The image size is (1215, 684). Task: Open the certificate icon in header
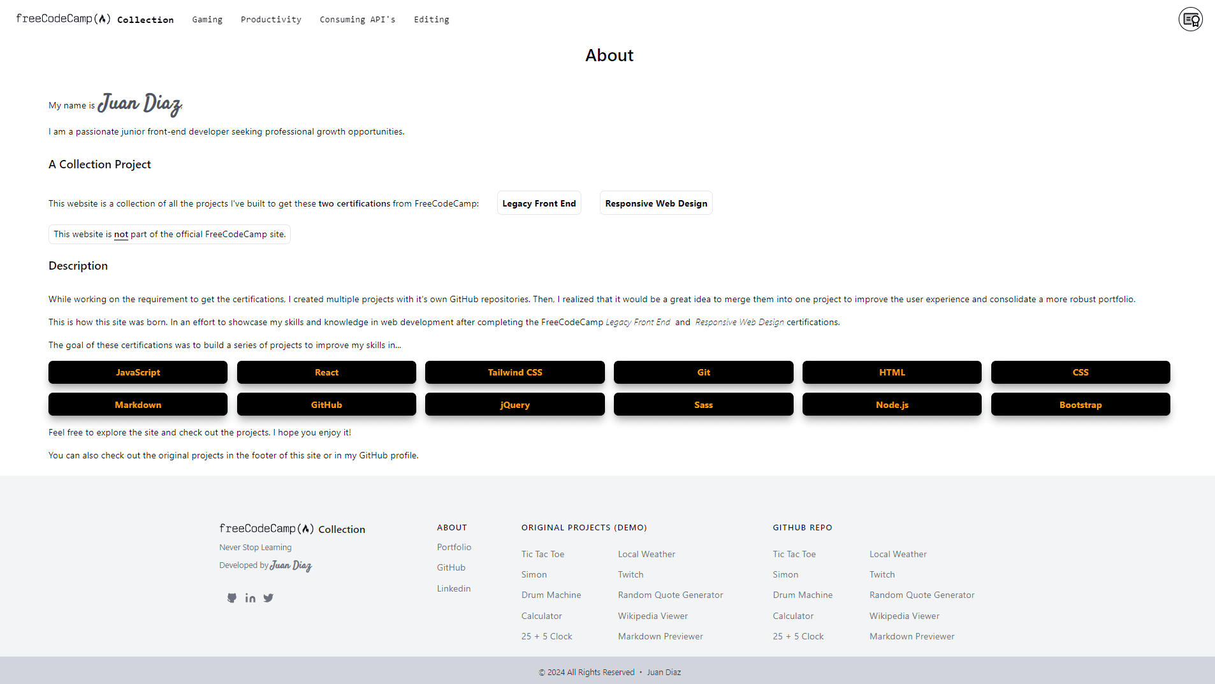coord(1190,19)
